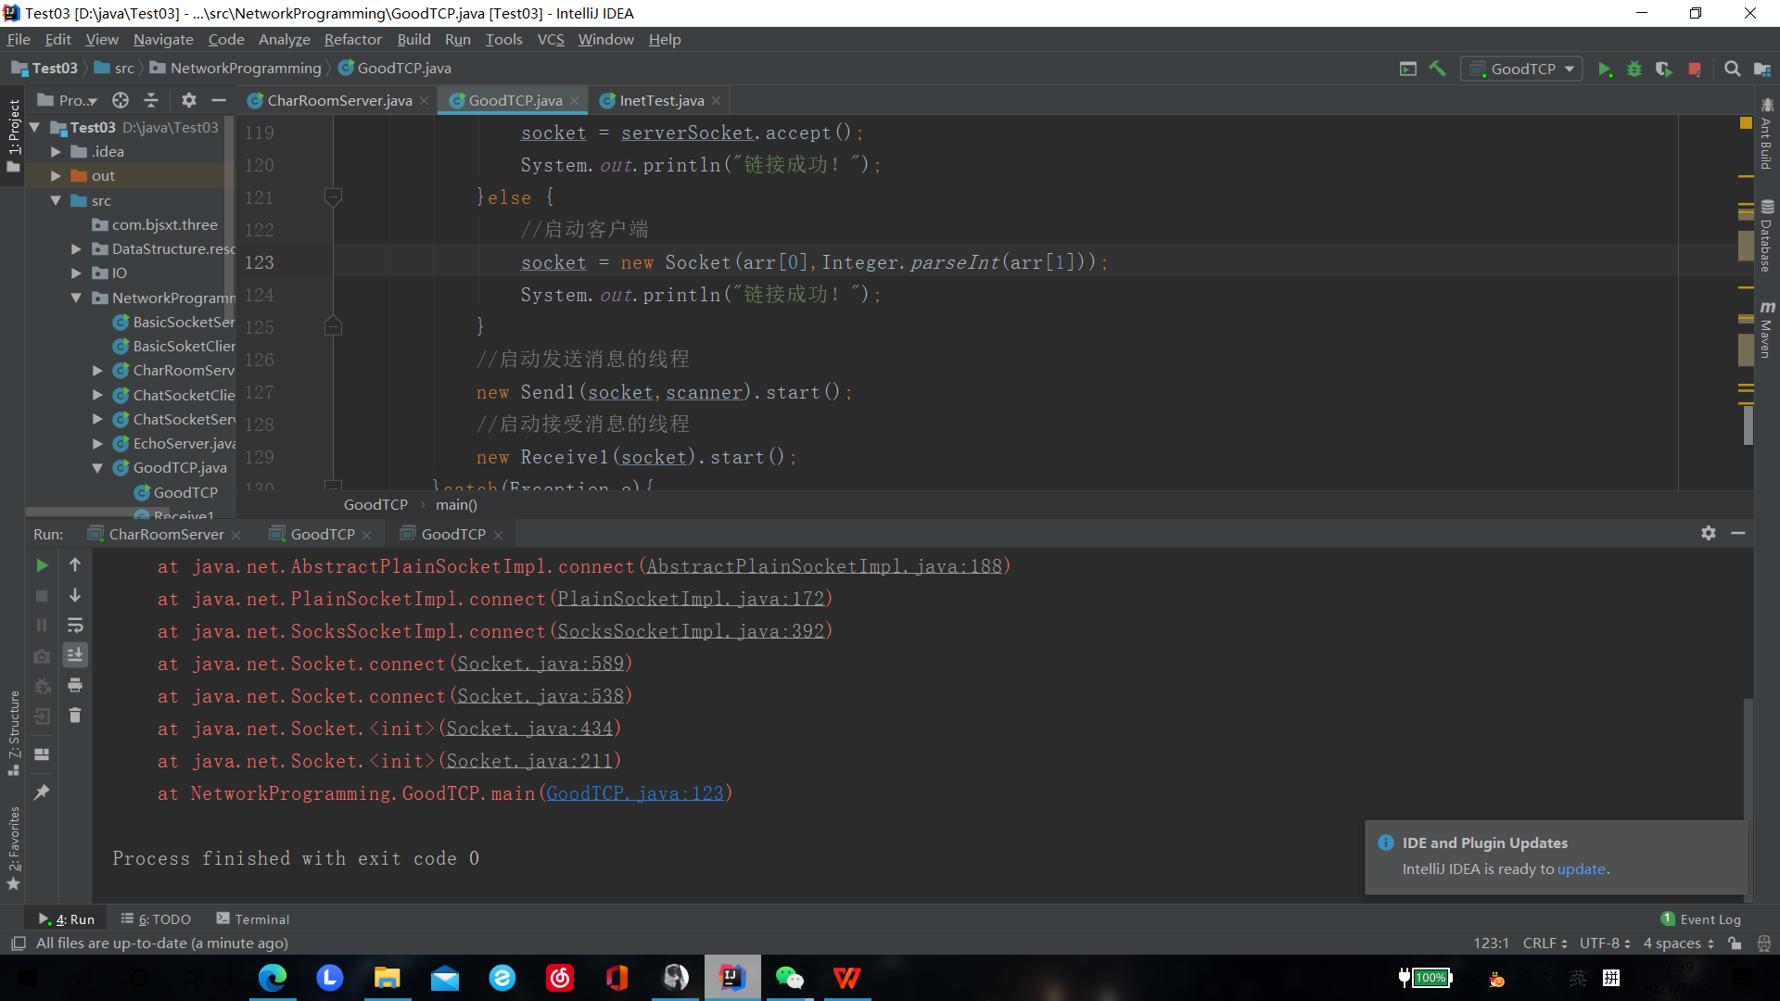The height and width of the screenshot is (1001, 1780).
Task: Open Project Structure icon in the top-right toolbar
Action: click(1762, 70)
